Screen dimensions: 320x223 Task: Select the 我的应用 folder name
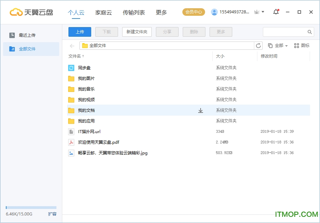86,121
